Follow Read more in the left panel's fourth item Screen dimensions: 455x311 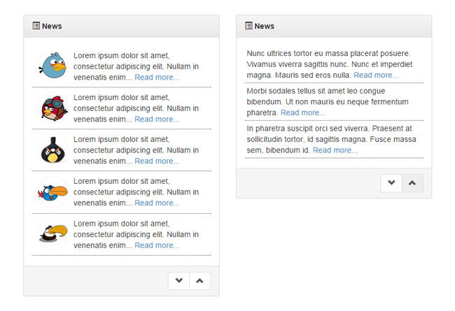[157, 203]
